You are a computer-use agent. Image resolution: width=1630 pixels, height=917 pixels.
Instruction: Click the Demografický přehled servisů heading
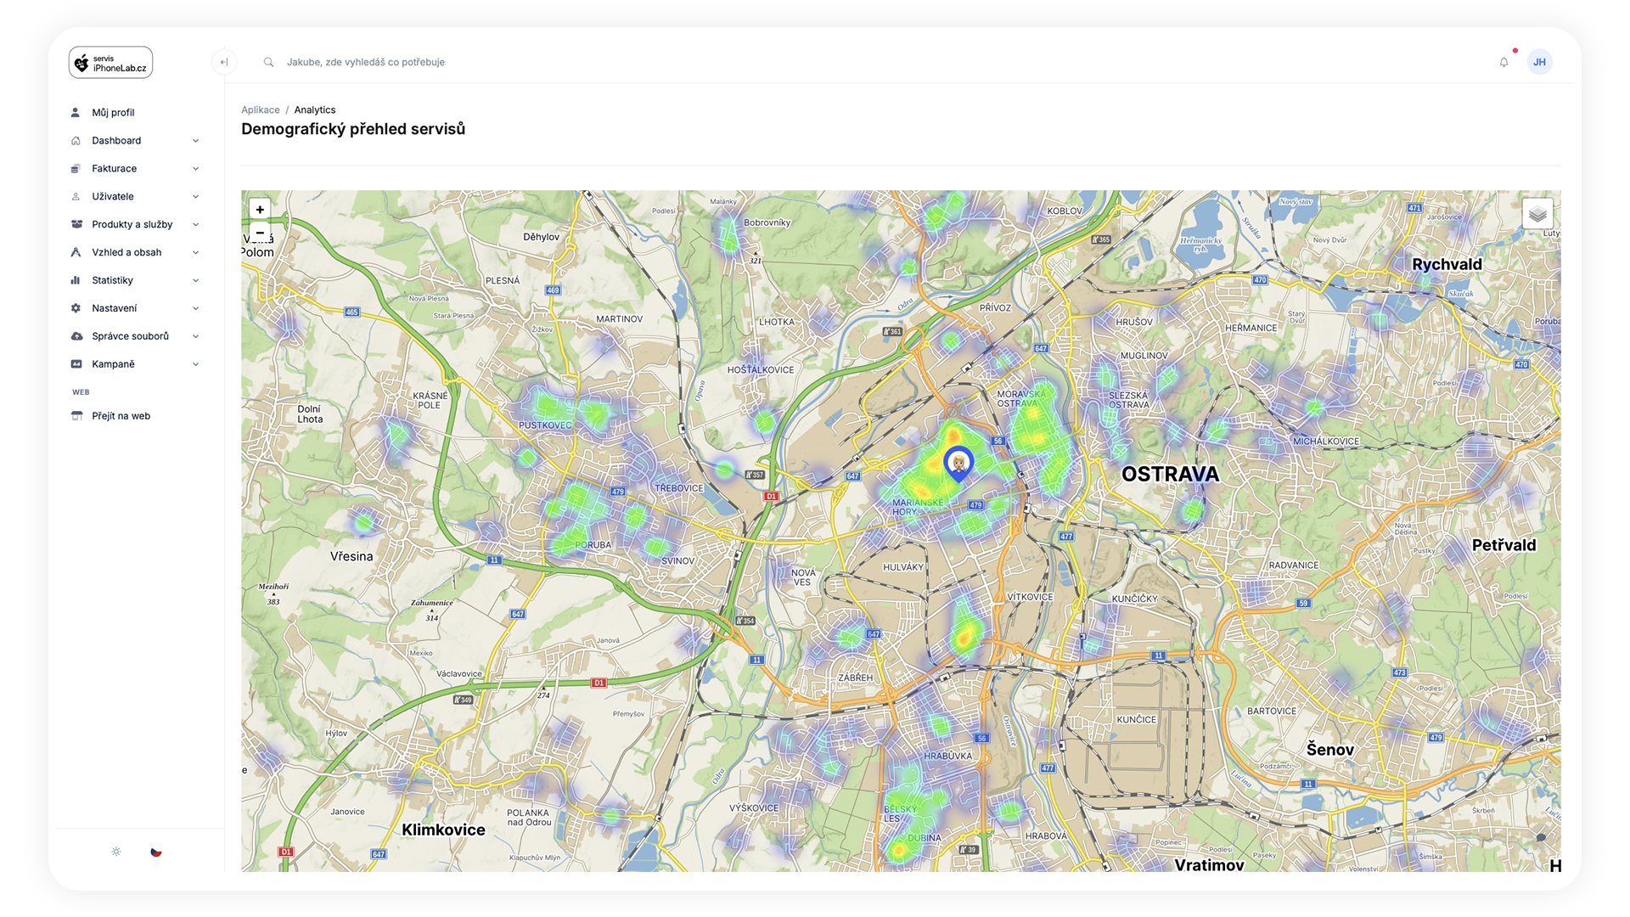[x=353, y=129]
